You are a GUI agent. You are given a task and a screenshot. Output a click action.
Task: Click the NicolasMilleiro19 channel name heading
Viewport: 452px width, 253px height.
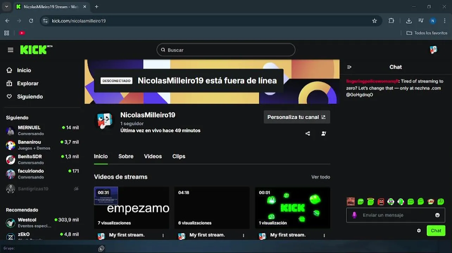[147, 115]
